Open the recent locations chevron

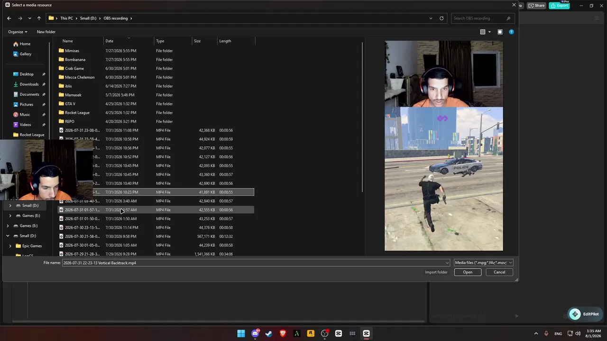[29, 18]
